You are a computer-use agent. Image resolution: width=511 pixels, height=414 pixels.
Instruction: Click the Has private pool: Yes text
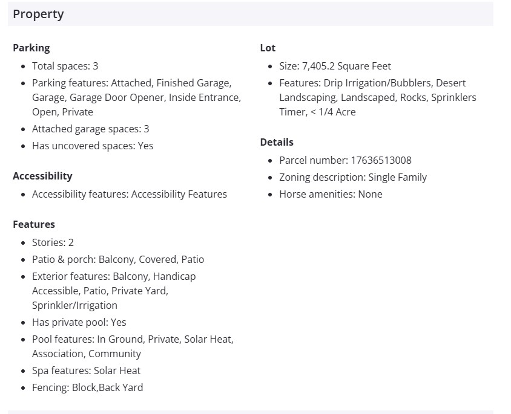(79, 322)
